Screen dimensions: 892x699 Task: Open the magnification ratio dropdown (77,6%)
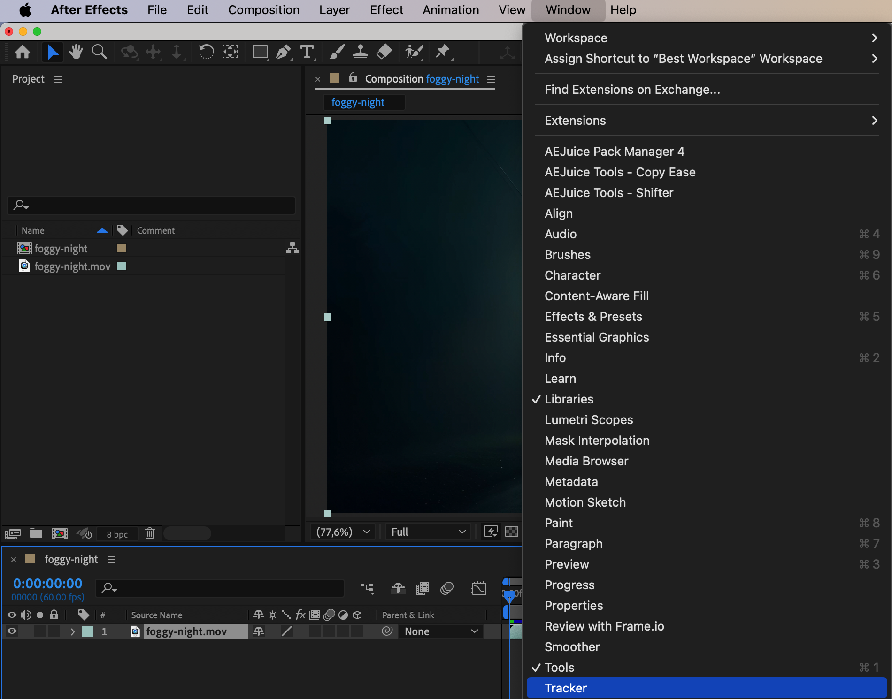343,532
